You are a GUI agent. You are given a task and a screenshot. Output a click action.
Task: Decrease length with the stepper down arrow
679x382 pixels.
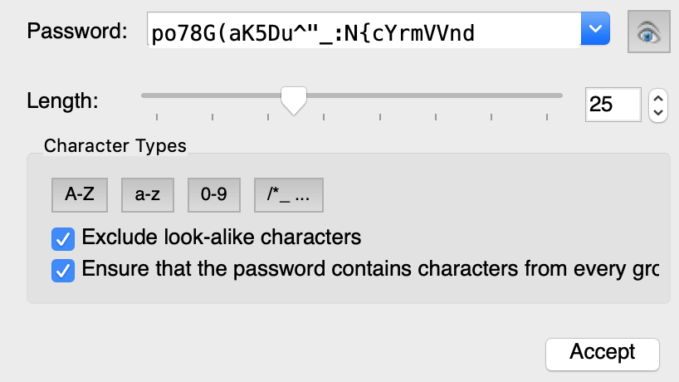[x=658, y=112]
